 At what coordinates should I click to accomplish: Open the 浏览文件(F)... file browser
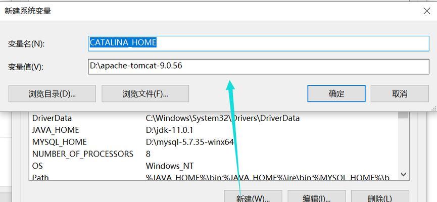145,93
